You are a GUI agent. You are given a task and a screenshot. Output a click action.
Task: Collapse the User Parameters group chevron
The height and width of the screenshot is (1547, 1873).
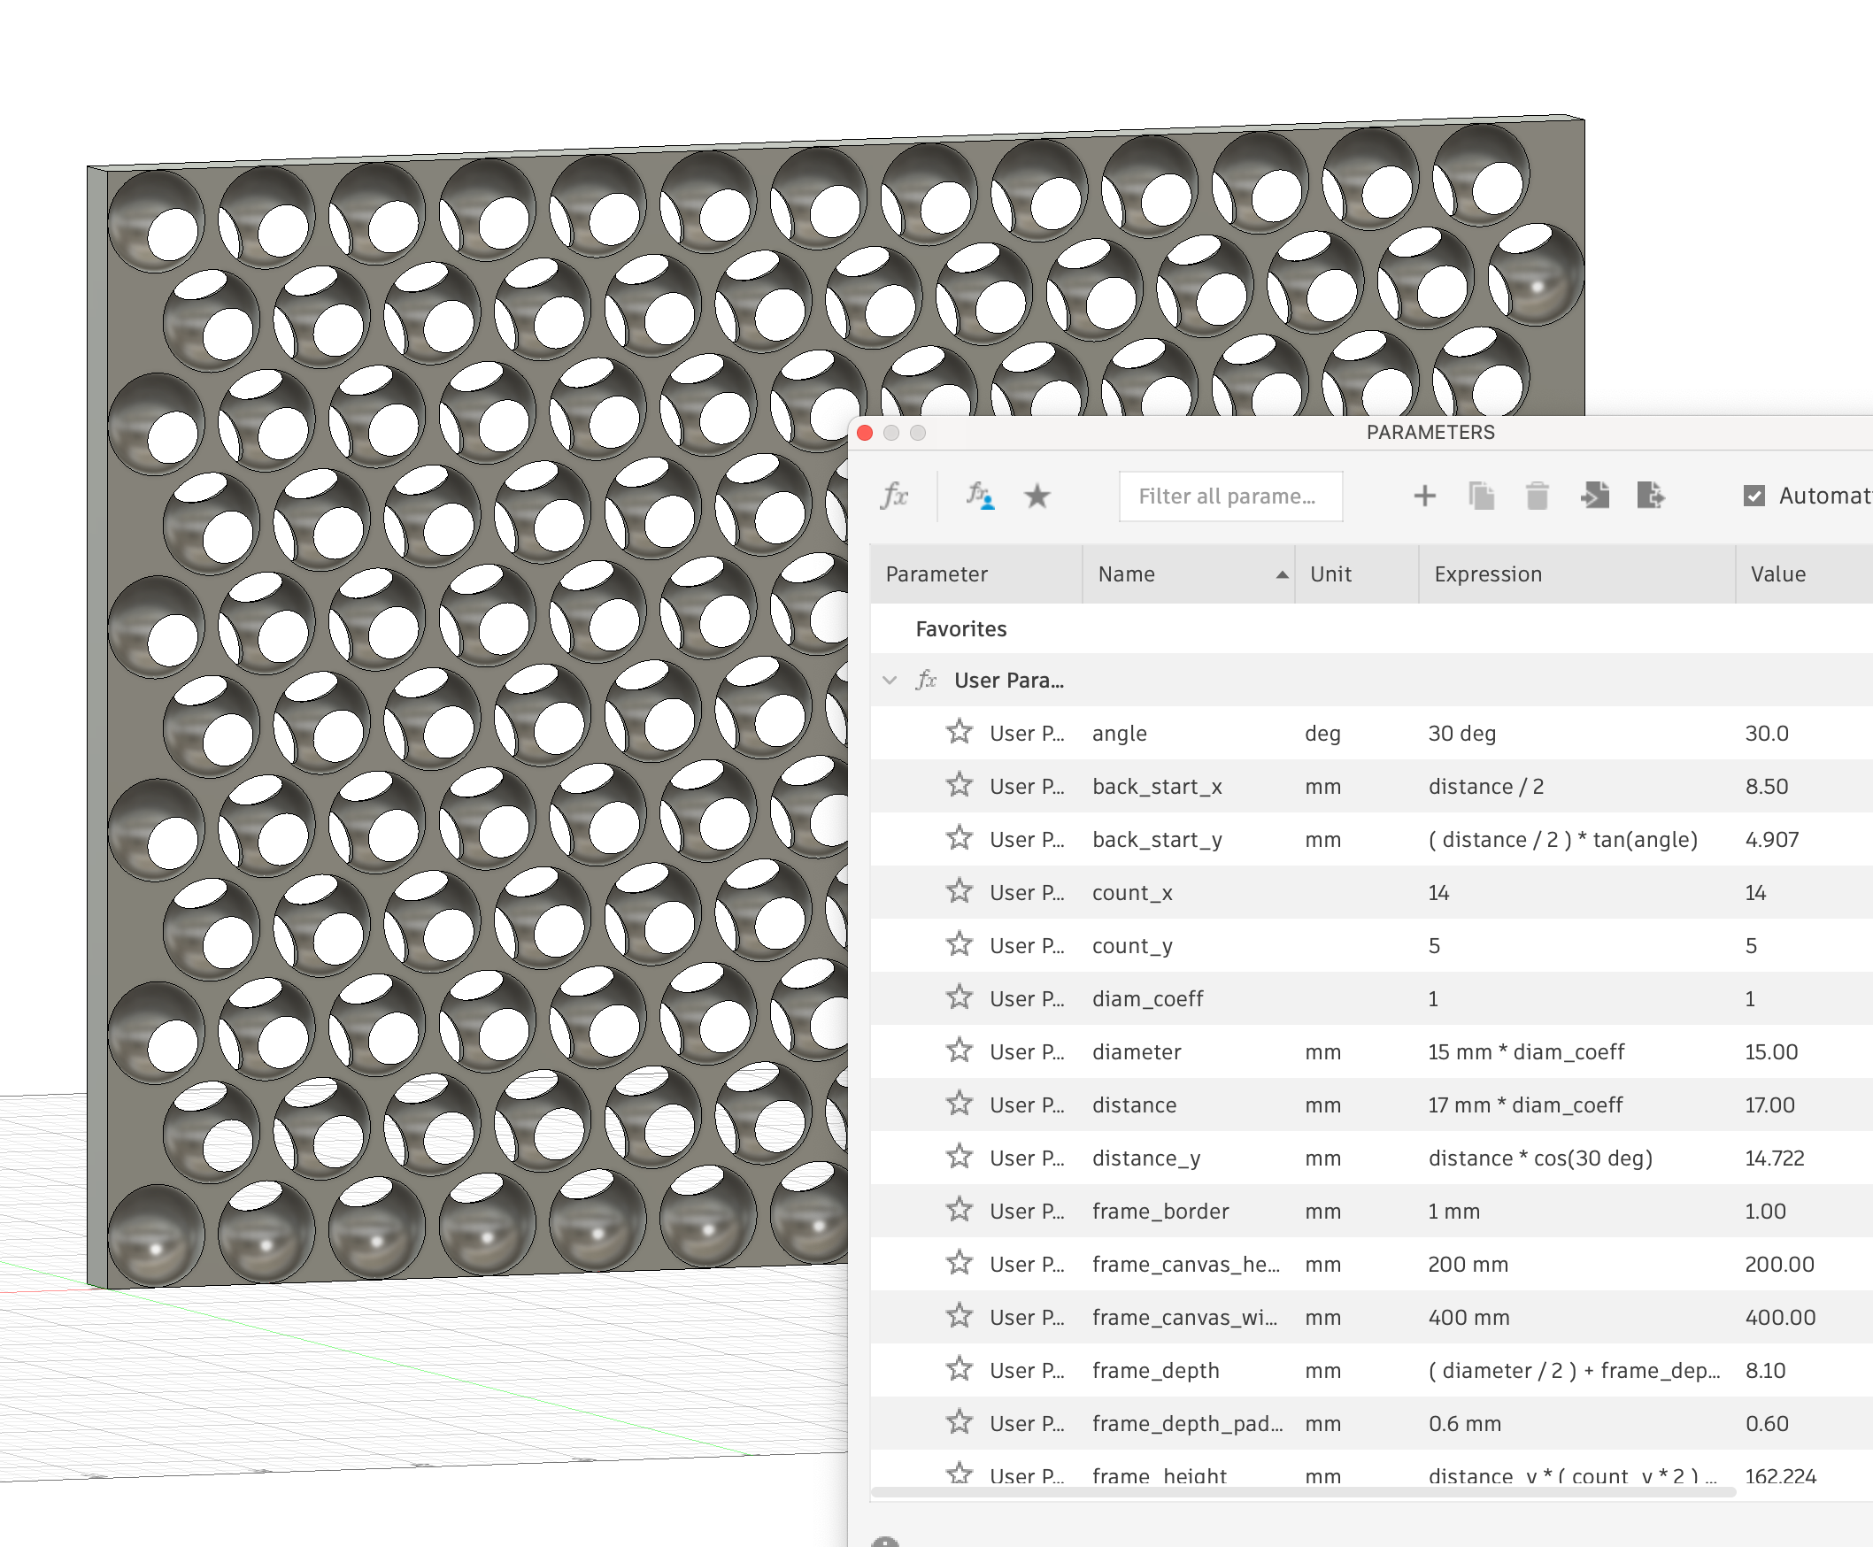(890, 680)
